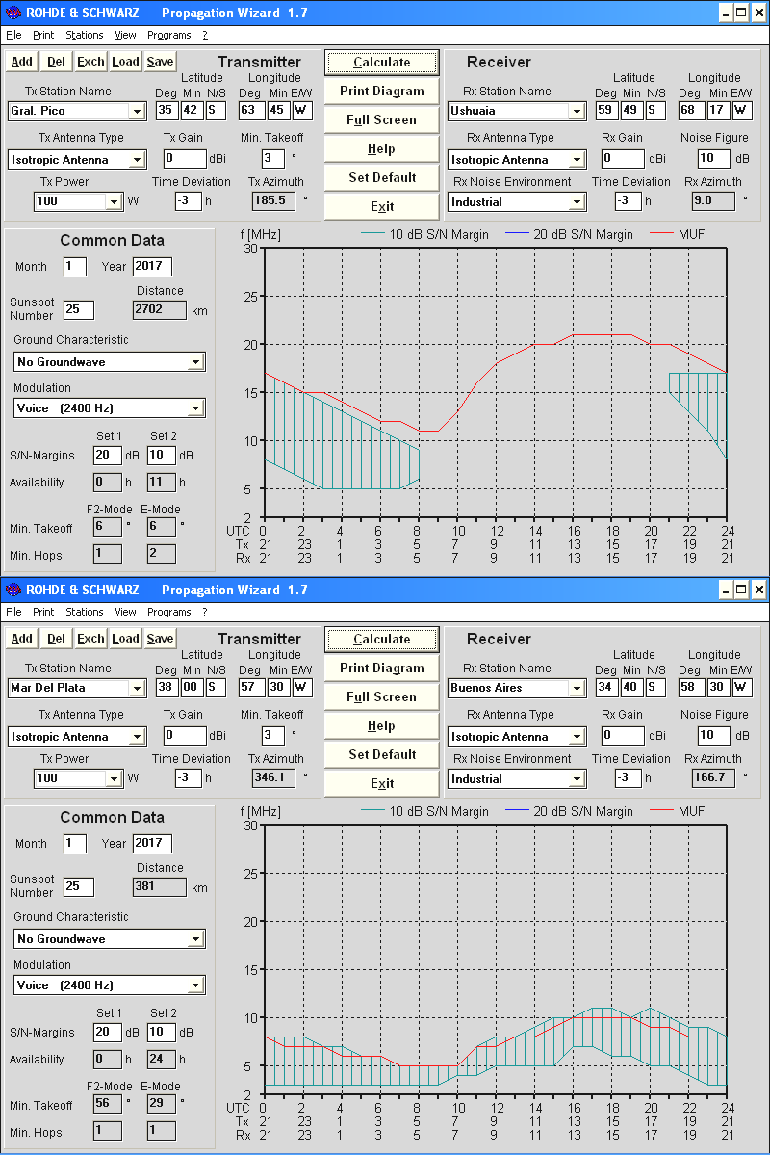Click MUF legend label in top chart
Image resolution: width=770 pixels, height=1155 pixels.
point(691,234)
